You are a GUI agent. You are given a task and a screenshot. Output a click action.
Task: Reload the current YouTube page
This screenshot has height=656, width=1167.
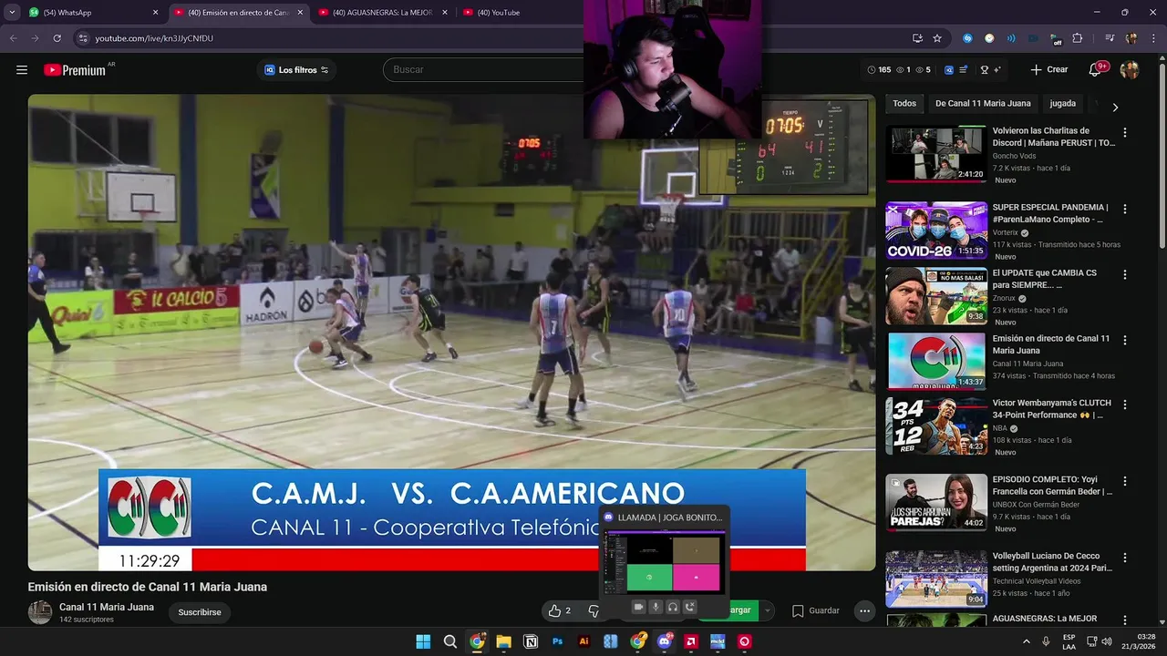[57, 38]
